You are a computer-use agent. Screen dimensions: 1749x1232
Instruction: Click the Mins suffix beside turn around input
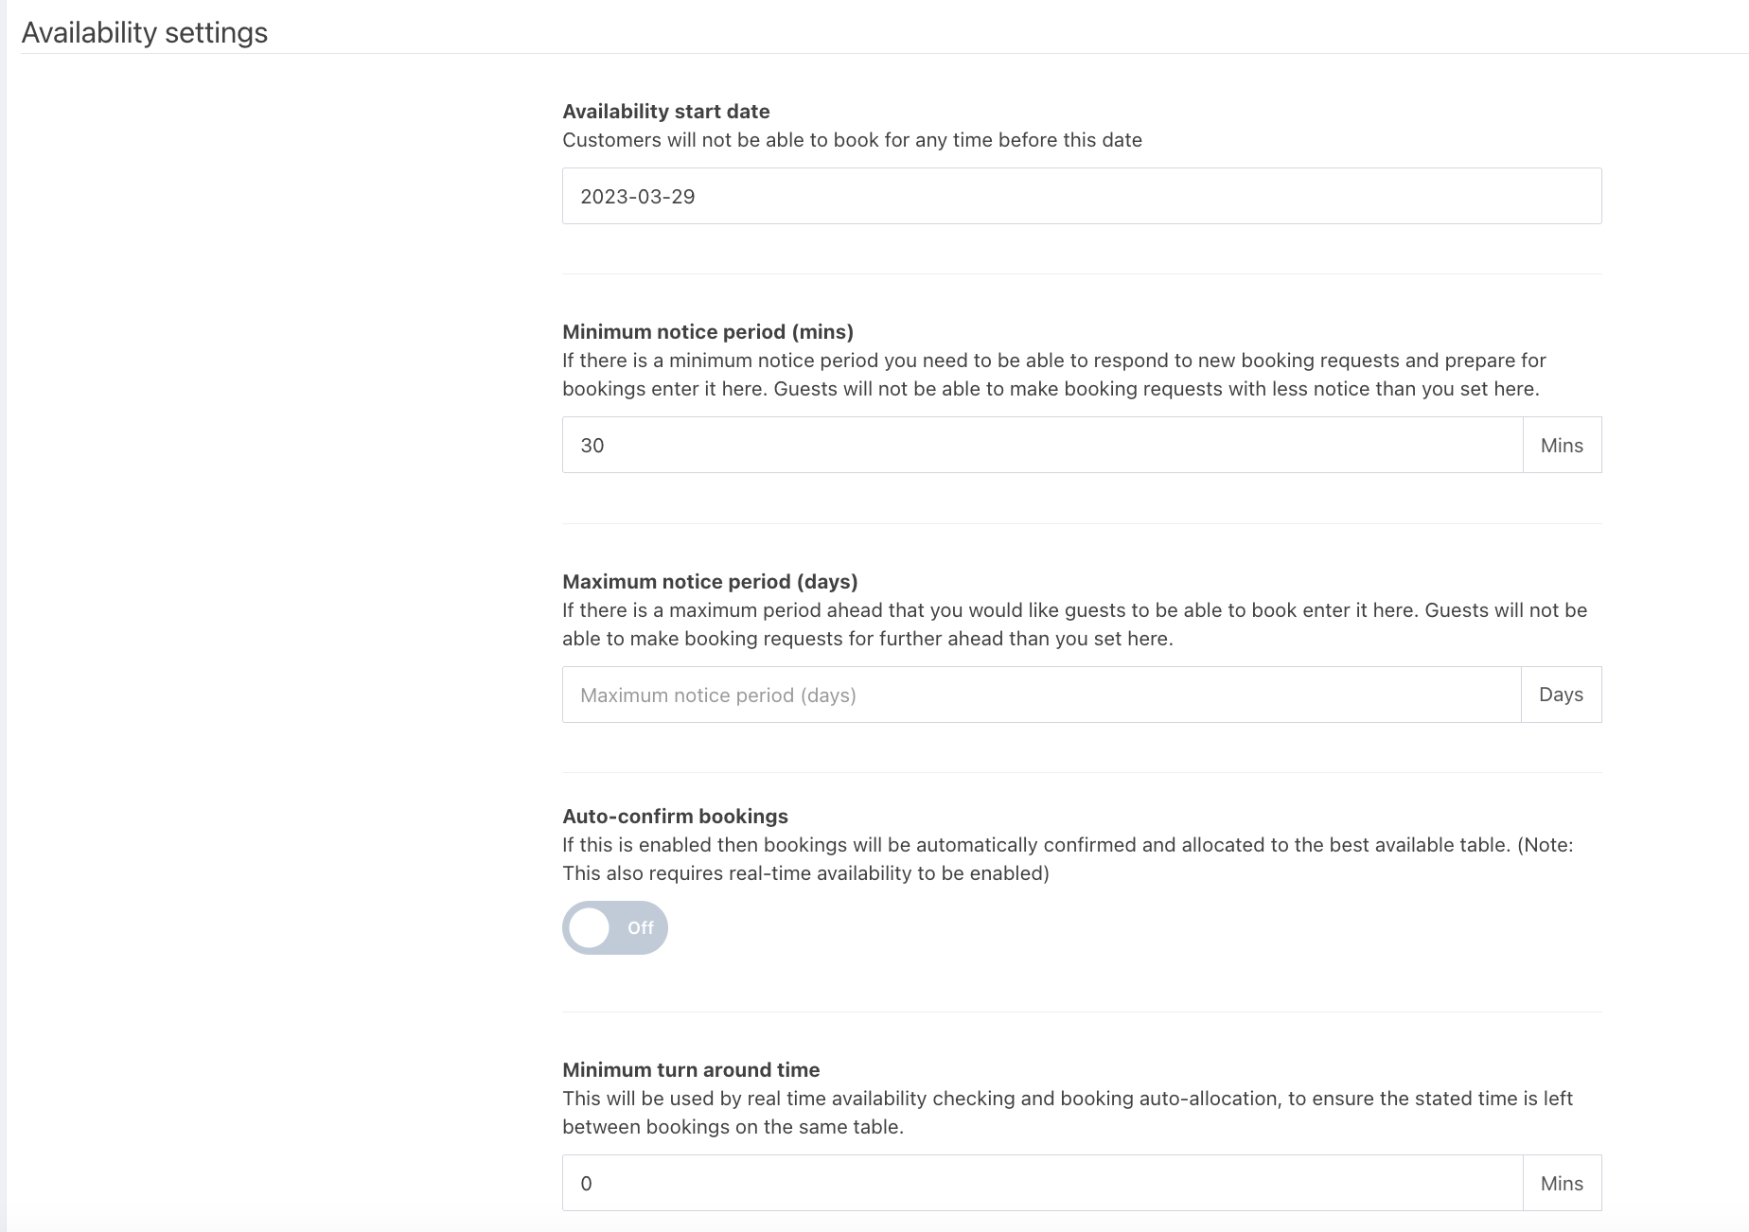1562,1183
